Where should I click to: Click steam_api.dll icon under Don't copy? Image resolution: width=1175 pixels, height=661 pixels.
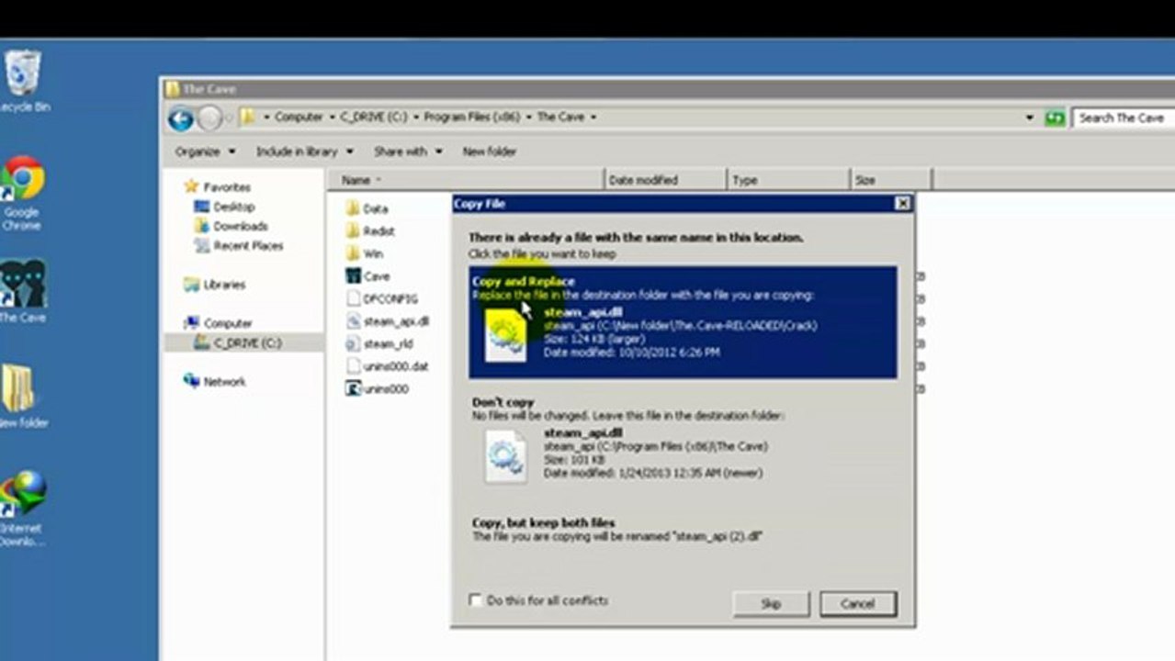(505, 456)
